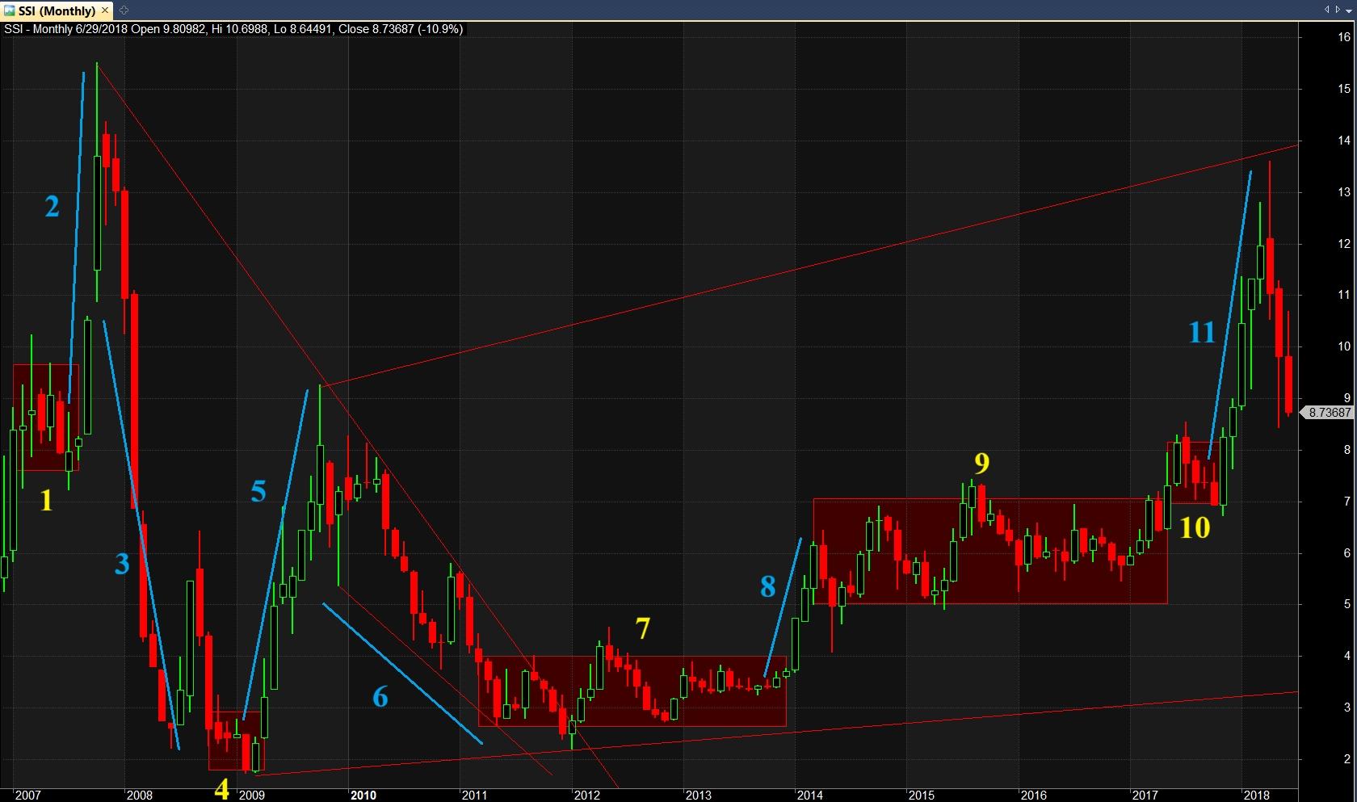Add a new chart tab with plus icon

124,10
